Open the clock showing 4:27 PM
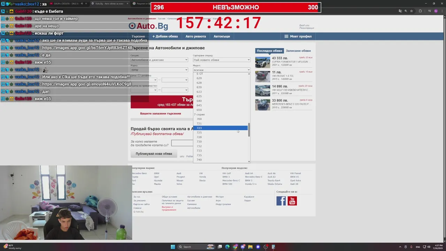 pyautogui.click(x=438, y=247)
